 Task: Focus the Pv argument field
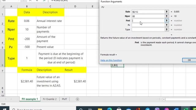click(148, 25)
